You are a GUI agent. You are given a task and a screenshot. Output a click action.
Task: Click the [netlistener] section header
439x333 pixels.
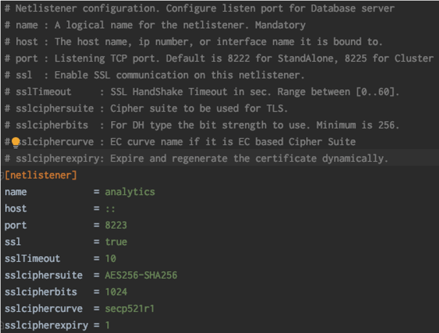pos(41,175)
